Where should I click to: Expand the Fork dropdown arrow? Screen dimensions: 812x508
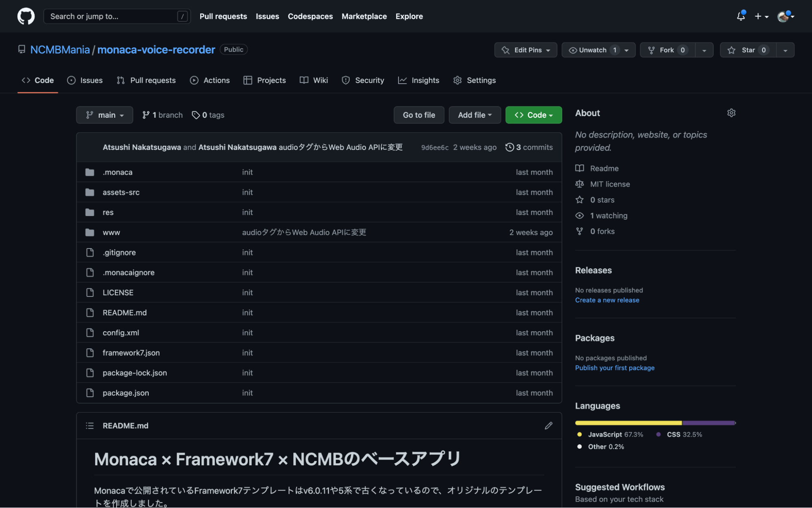704,50
